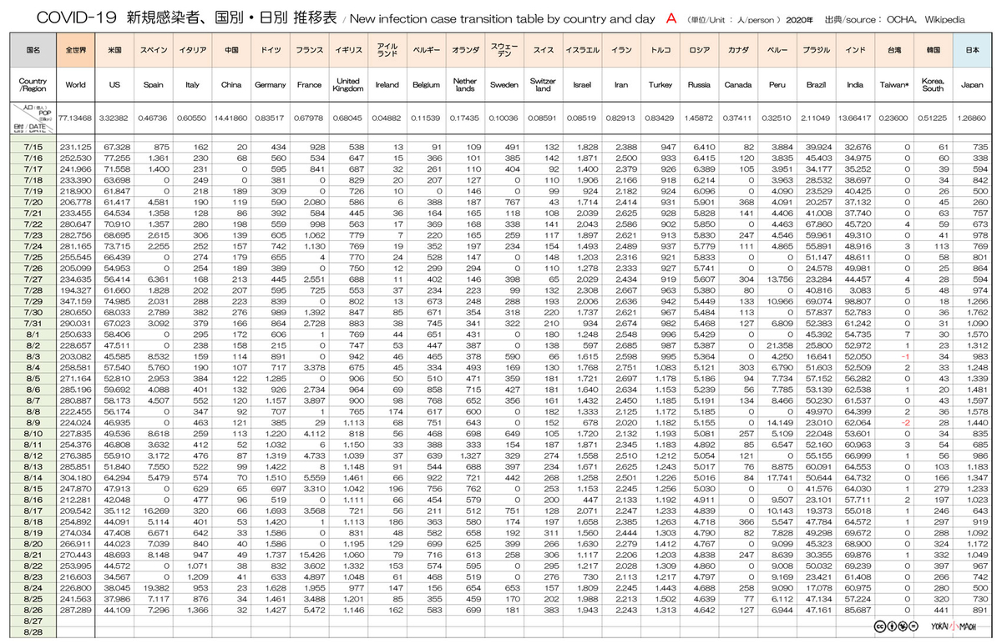Click the Creative Commons CC icon
This screenshot has width=1002, height=644.
point(879,626)
